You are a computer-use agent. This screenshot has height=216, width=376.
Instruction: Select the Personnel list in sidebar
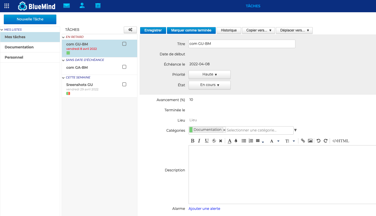14,57
